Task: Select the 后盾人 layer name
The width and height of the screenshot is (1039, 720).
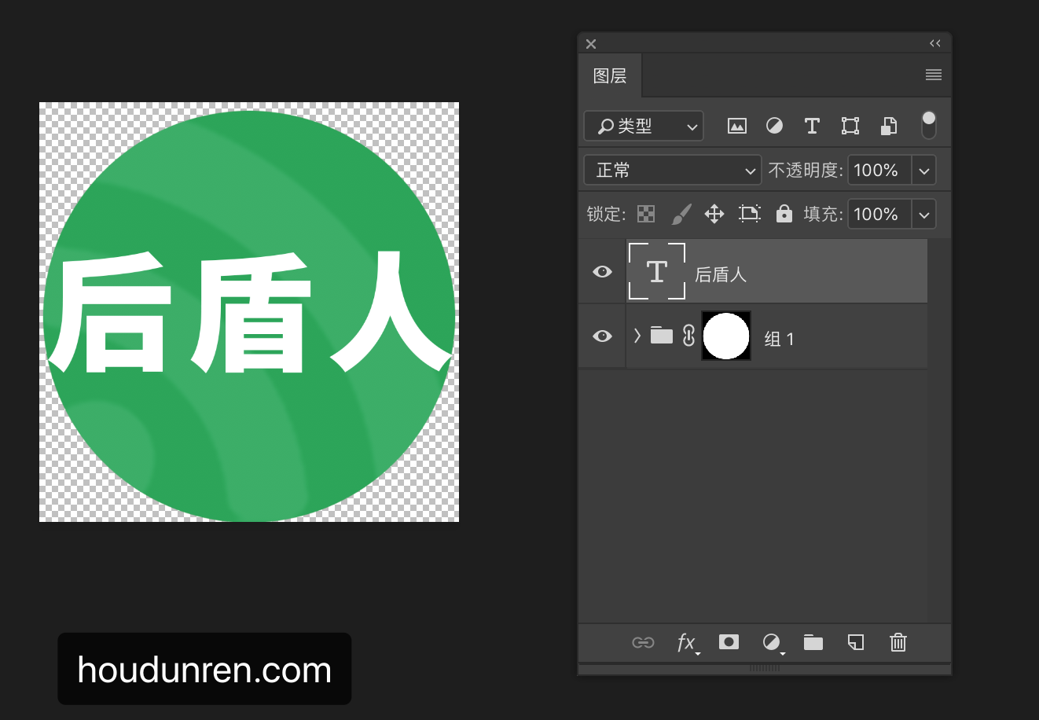Action: [x=721, y=274]
